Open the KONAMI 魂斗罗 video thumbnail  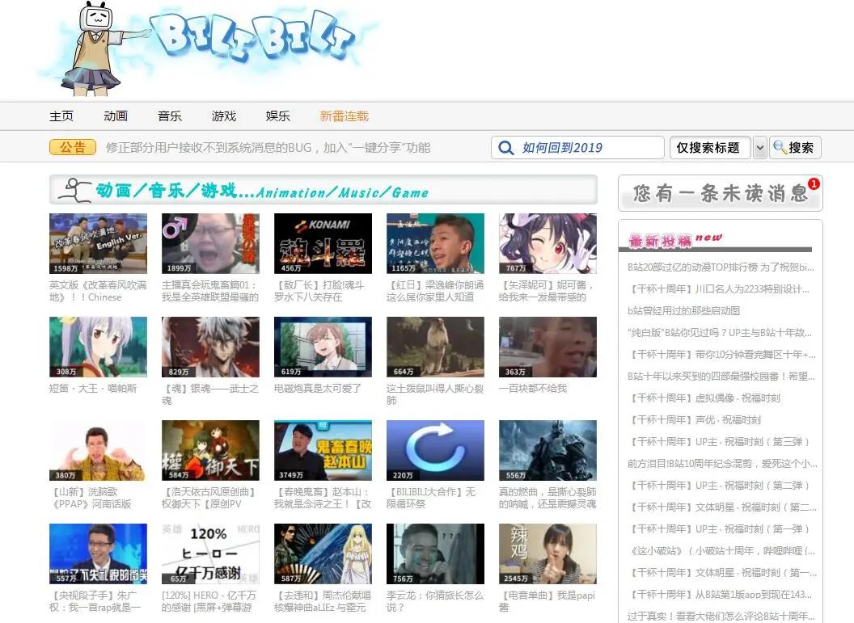point(323,243)
